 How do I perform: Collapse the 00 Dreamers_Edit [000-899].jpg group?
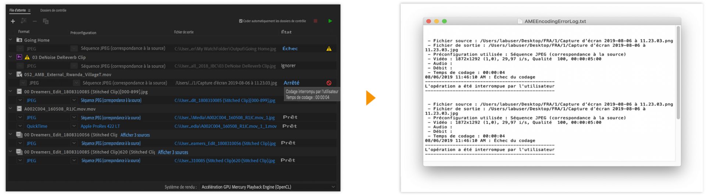coord(10,92)
